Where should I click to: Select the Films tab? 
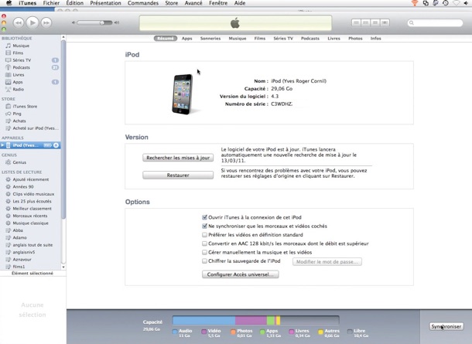[260, 39]
